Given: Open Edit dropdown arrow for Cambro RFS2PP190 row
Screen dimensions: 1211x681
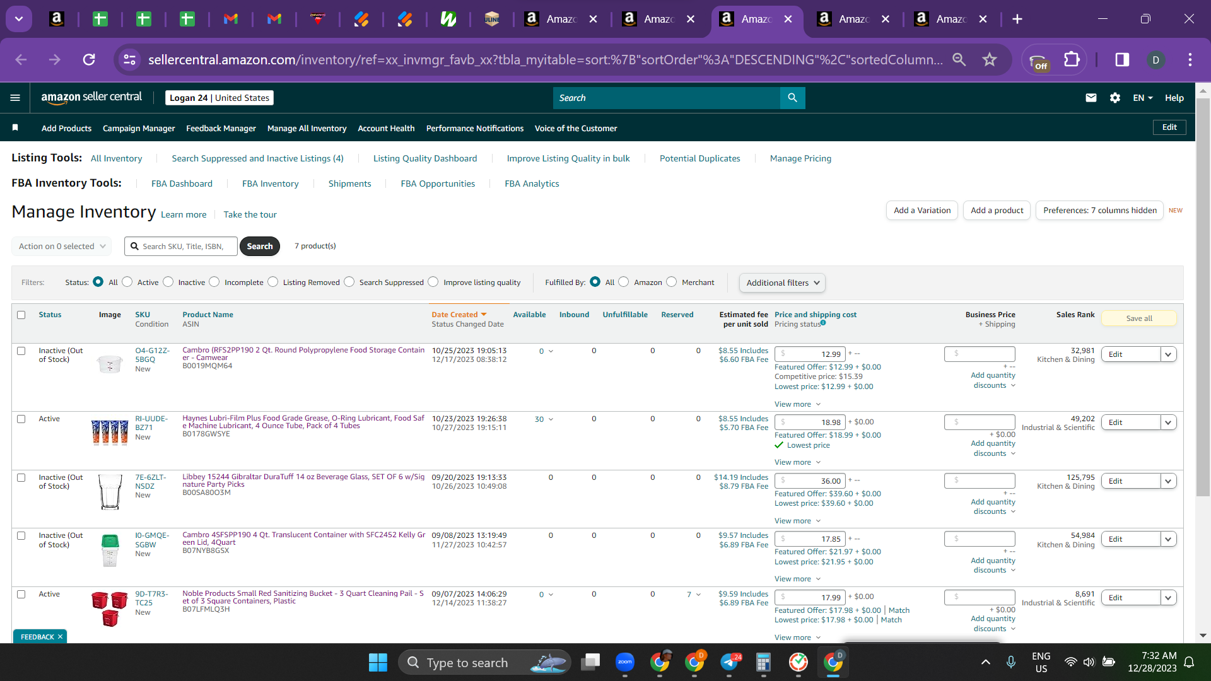Looking at the screenshot, I should pyautogui.click(x=1168, y=354).
